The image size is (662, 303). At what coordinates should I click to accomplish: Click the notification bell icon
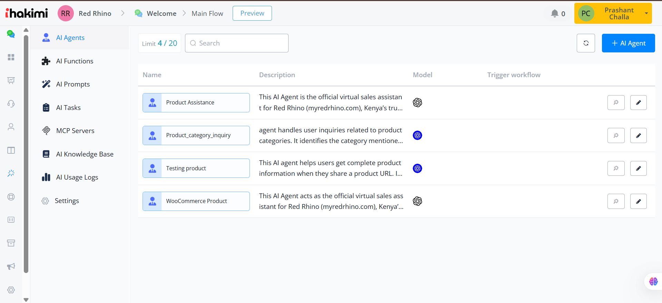tap(555, 13)
